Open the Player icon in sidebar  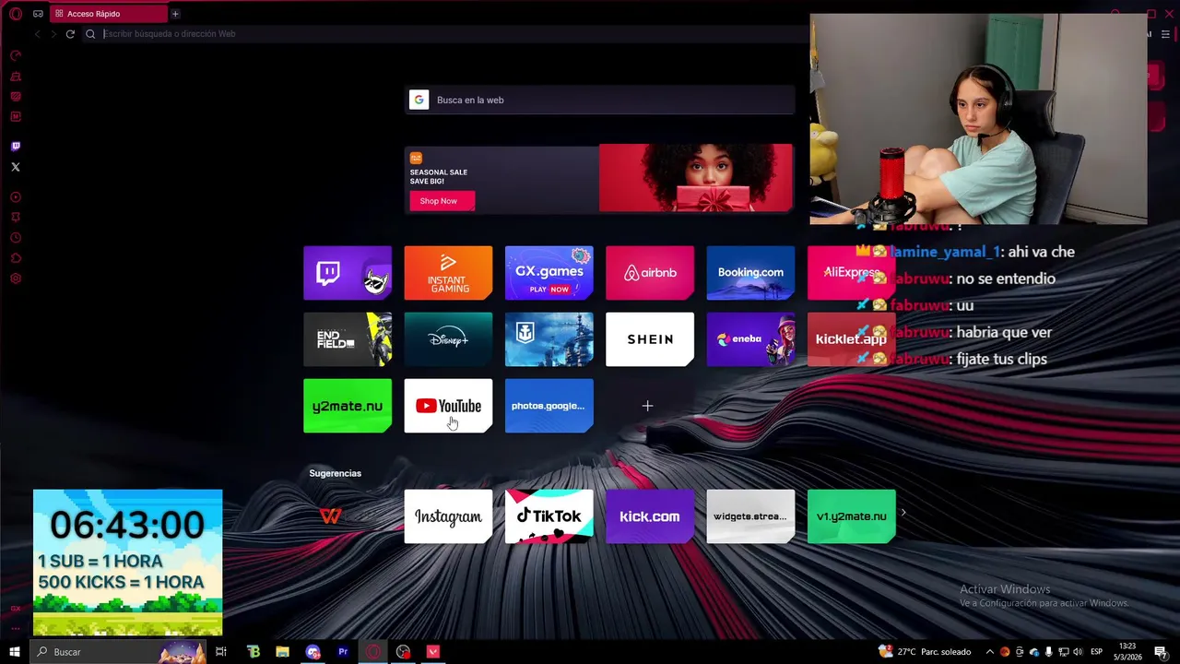click(16, 197)
